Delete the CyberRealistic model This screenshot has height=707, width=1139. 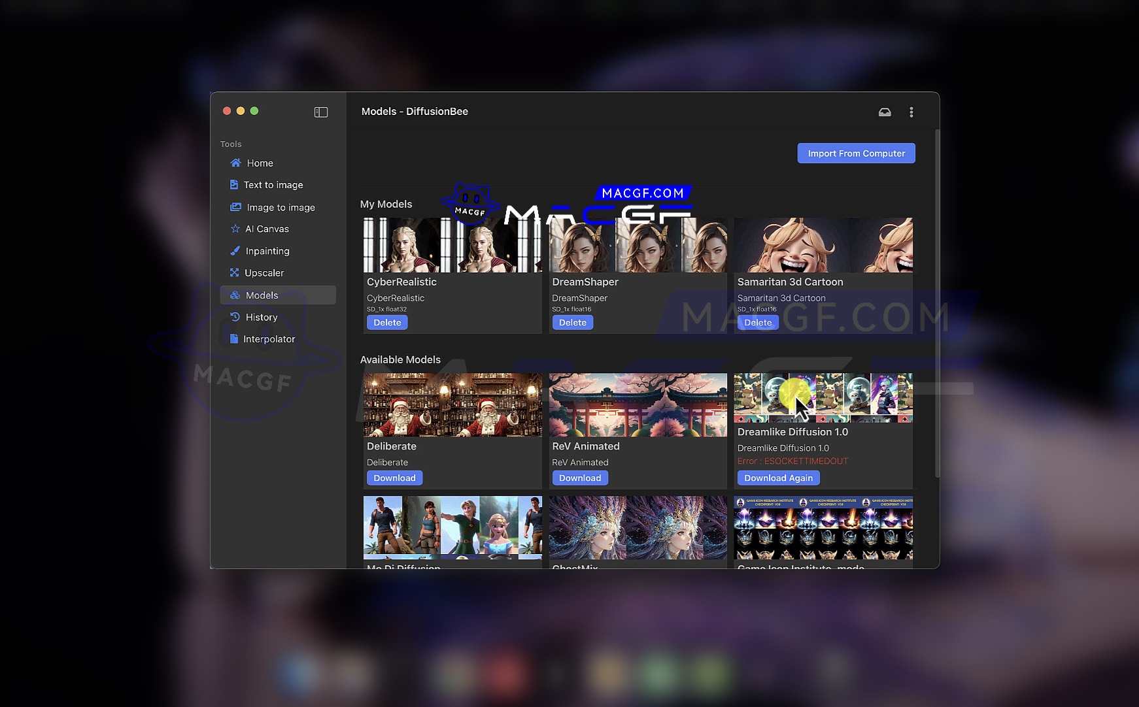pyautogui.click(x=387, y=323)
